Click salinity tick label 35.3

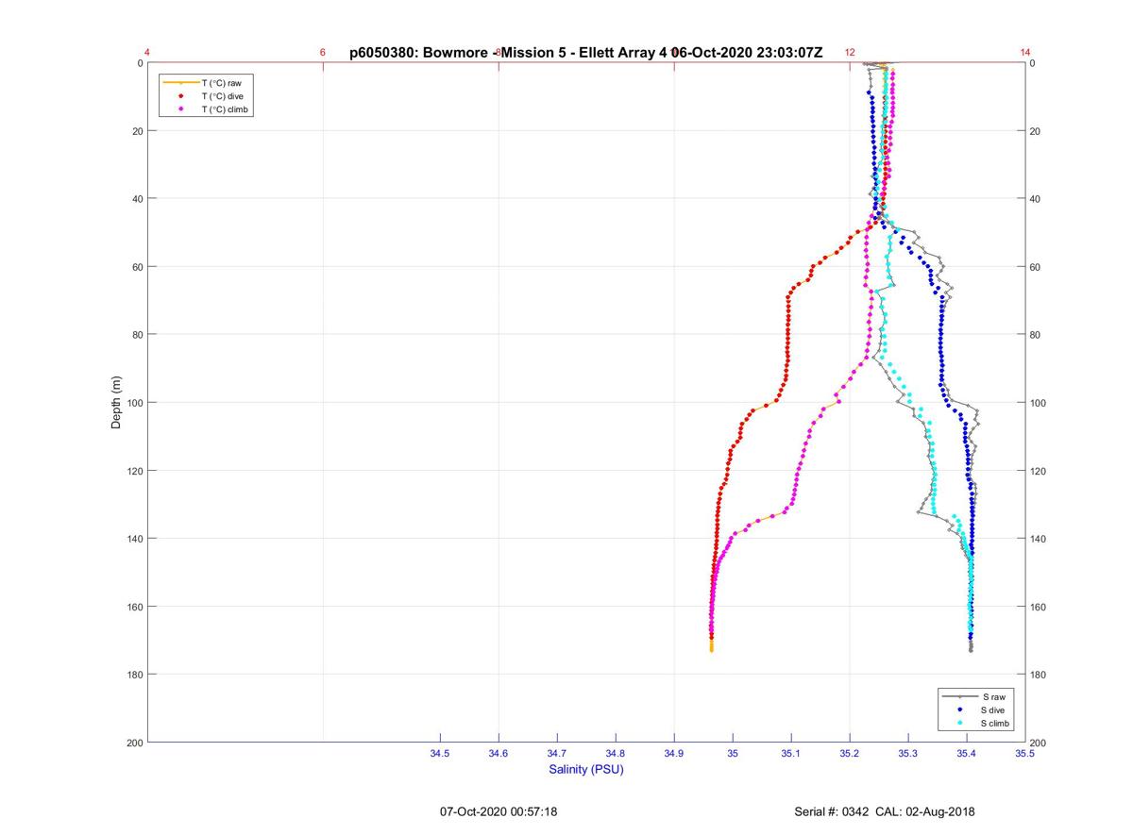[908, 753]
